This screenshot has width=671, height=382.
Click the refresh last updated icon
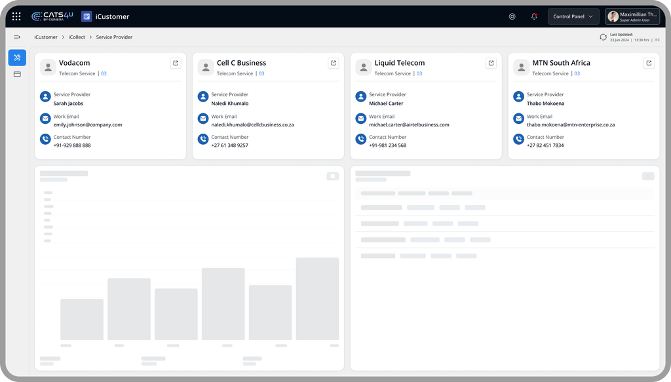coord(603,37)
